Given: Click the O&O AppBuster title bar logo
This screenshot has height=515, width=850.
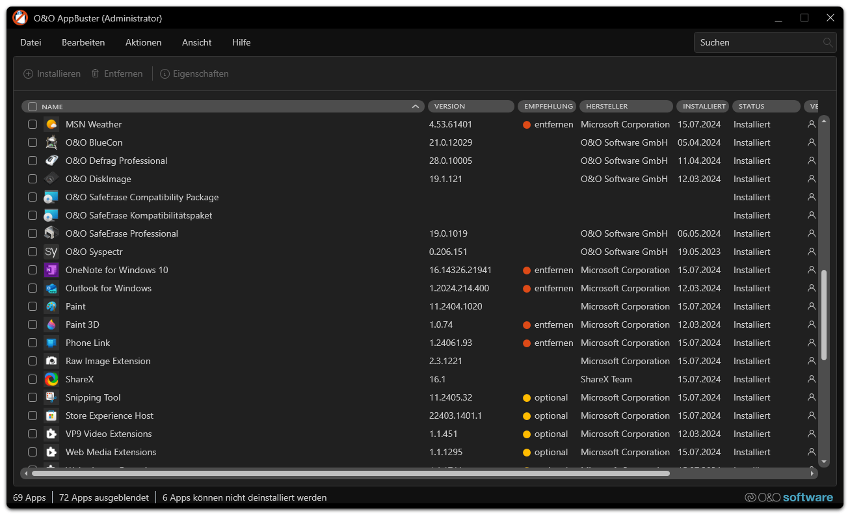Looking at the screenshot, I should pyautogui.click(x=20, y=18).
